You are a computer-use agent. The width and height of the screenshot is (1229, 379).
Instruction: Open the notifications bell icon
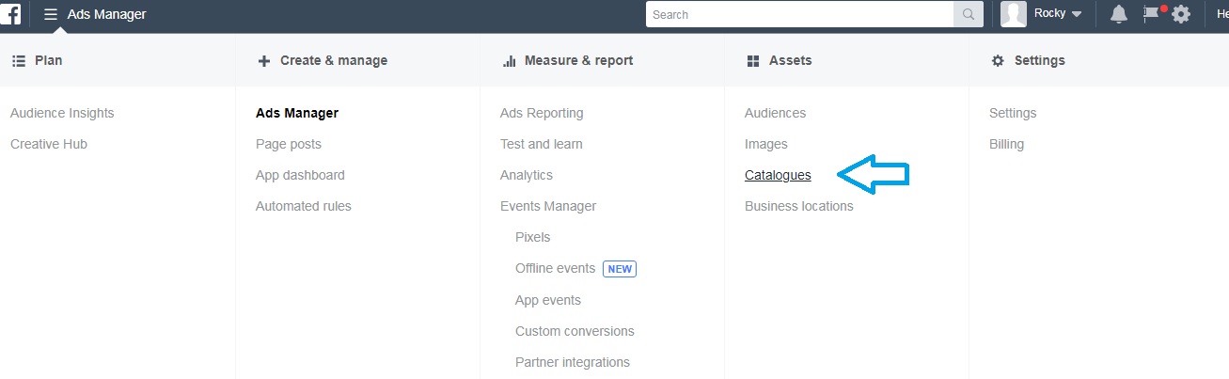[1119, 14]
